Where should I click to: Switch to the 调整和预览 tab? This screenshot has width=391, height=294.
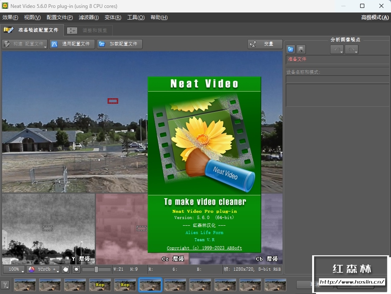pyautogui.click(x=88, y=30)
